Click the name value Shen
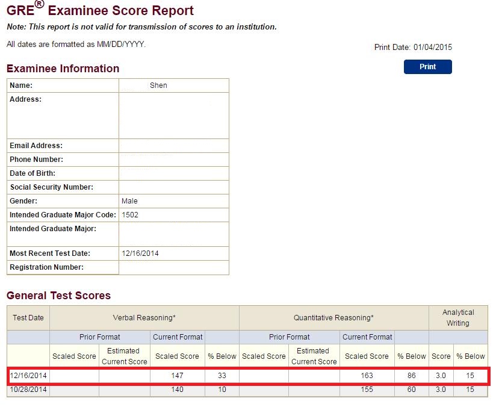This screenshot has height=407, width=499. click(x=158, y=85)
